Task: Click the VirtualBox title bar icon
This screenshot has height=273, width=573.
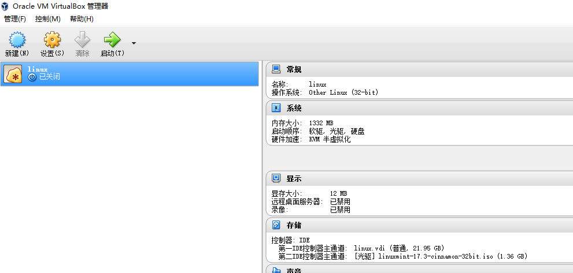Action: point(5,6)
